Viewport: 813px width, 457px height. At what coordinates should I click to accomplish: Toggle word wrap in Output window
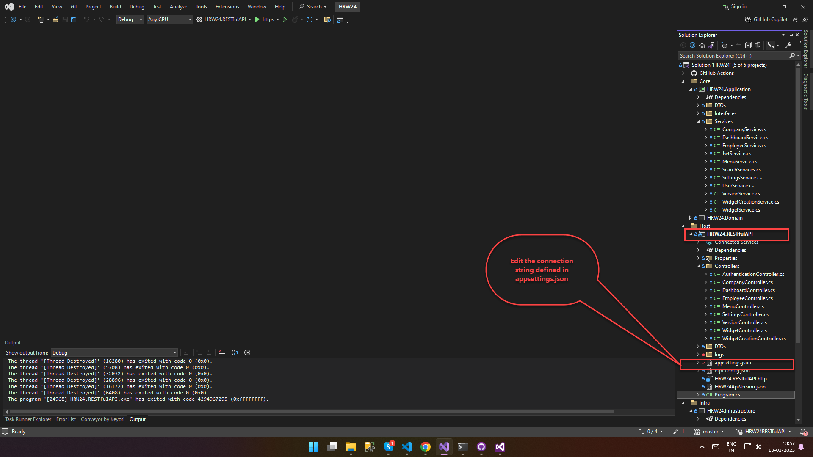(x=235, y=352)
